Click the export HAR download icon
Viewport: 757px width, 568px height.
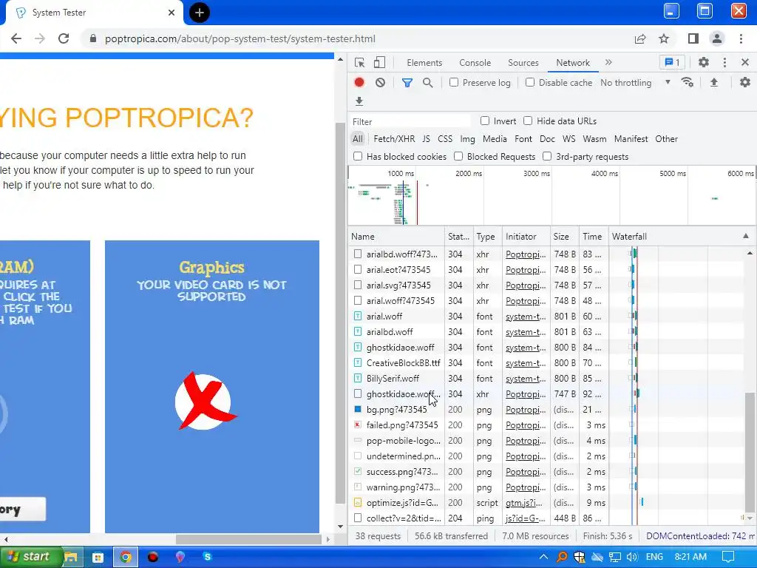pyautogui.click(x=359, y=101)
